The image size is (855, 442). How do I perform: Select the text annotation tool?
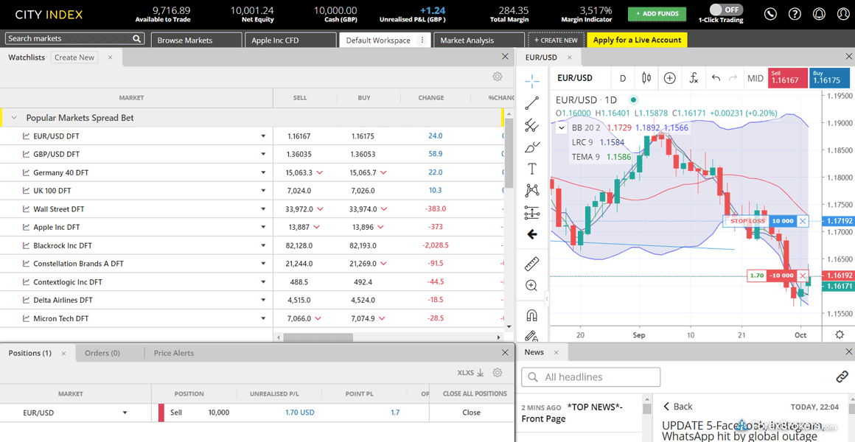(x=532, y=169)
